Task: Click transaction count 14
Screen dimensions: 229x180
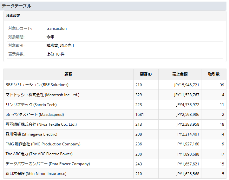Action: point(222,134)
